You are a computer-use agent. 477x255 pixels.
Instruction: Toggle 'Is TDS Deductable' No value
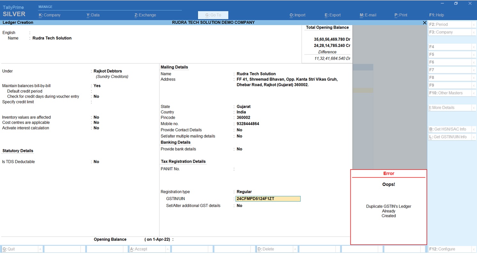click(x=96, y=162)
